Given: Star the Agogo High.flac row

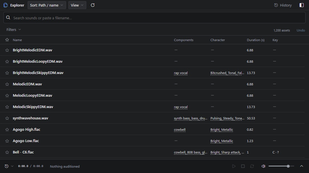Looking at the screenshot, I should (x=7, y=130).
